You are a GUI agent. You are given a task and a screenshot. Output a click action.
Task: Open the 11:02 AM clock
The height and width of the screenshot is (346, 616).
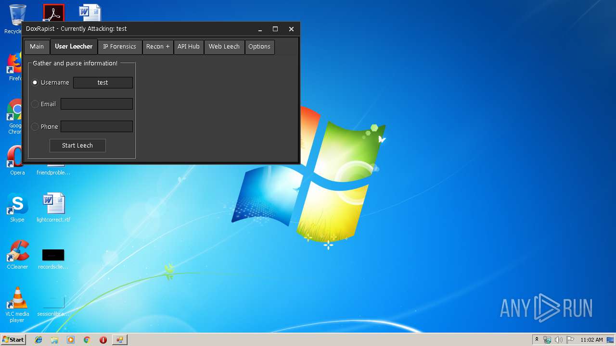[591, 340]
